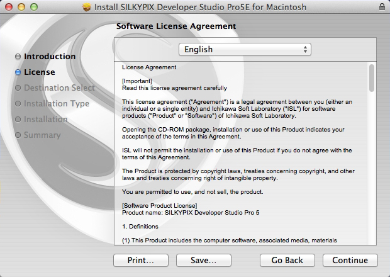Click the yellow minimize window button
Image resolution: width=390 pixels, height=277 pixels.
coord(21,7)
